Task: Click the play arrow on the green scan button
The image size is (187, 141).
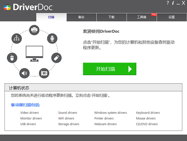Action: tap(130, 69)
